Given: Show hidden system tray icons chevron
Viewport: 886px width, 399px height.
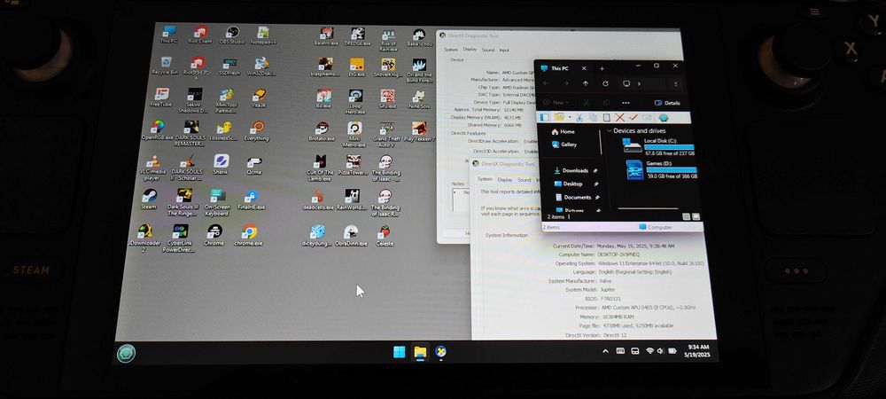Looking at the screenshot, I should click(606, 351).
